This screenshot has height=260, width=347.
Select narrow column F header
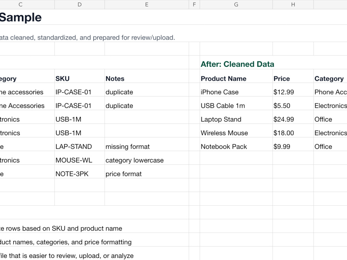(x=194, y=5)
